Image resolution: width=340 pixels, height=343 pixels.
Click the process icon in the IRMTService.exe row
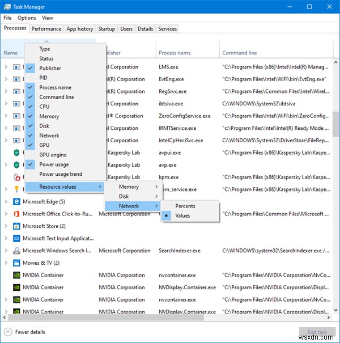pyautogui.click(x=16, y=128)
